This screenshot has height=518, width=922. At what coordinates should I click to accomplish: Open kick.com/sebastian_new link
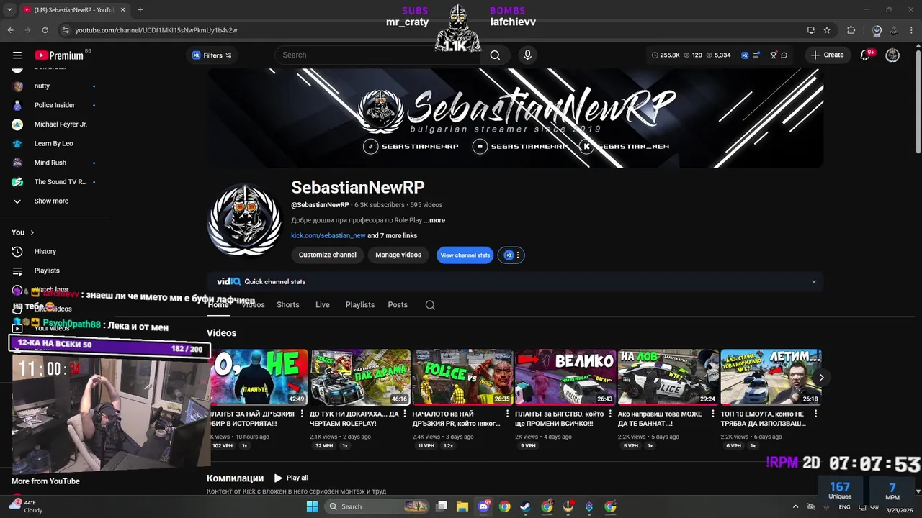(328, 235)
